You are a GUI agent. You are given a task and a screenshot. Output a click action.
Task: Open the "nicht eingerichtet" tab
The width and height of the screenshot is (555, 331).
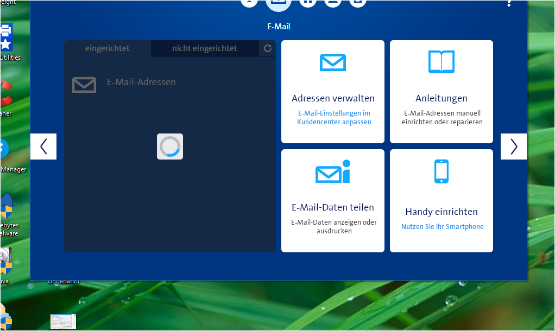[204, 48]
